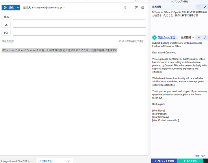Switch to Integration of ChatGPT tab
The width and height of the screenshot is (208, 163).
click(17, 161)
